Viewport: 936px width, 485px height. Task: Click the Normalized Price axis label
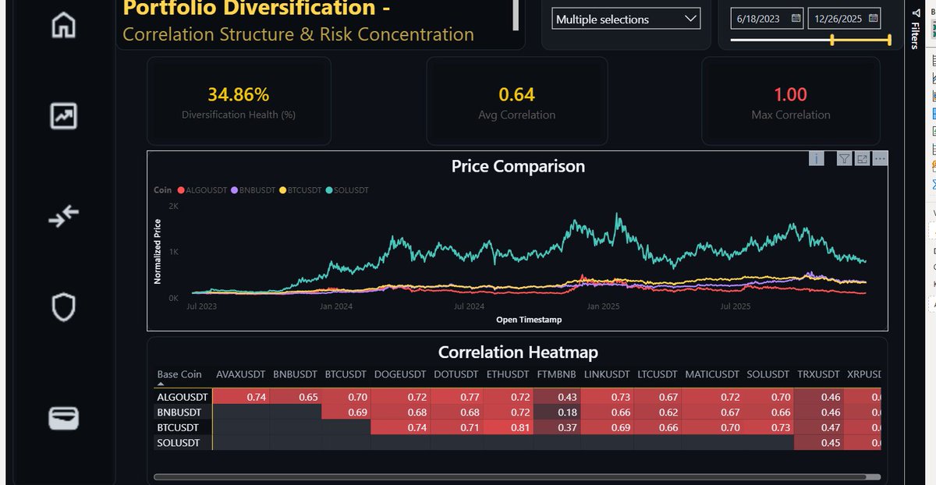(157, 251)
